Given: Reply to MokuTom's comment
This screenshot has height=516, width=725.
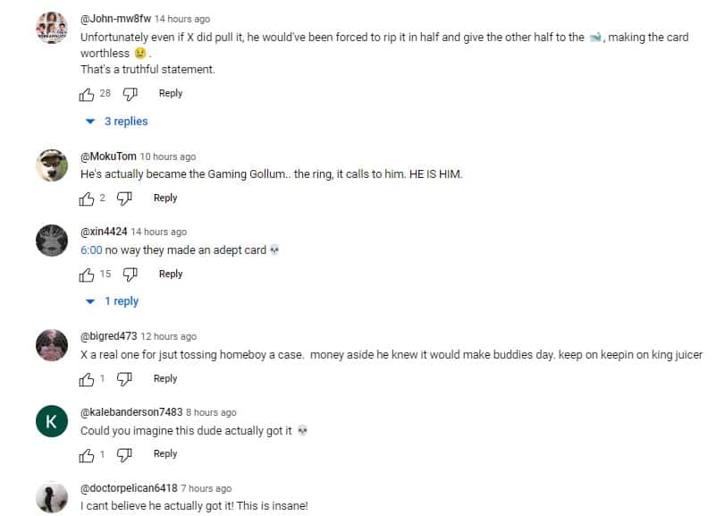Looking at the screenshot, I should click(x=165, y=198).
